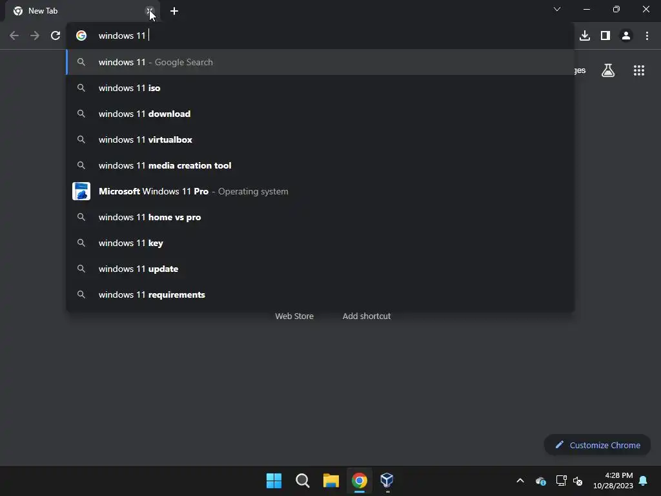Viewport: 661px width, 496px height.
Task: Click the Add shortcut tile
Action: point(367,316)
